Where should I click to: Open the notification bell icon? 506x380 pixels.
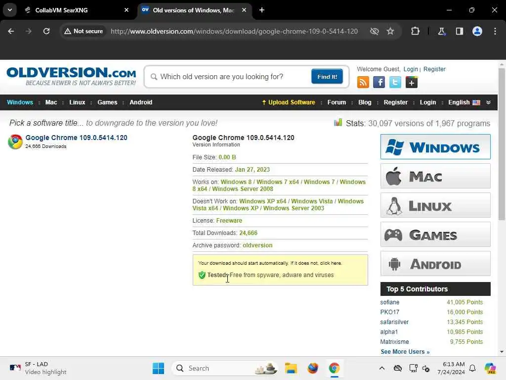[x=472, y=368]
